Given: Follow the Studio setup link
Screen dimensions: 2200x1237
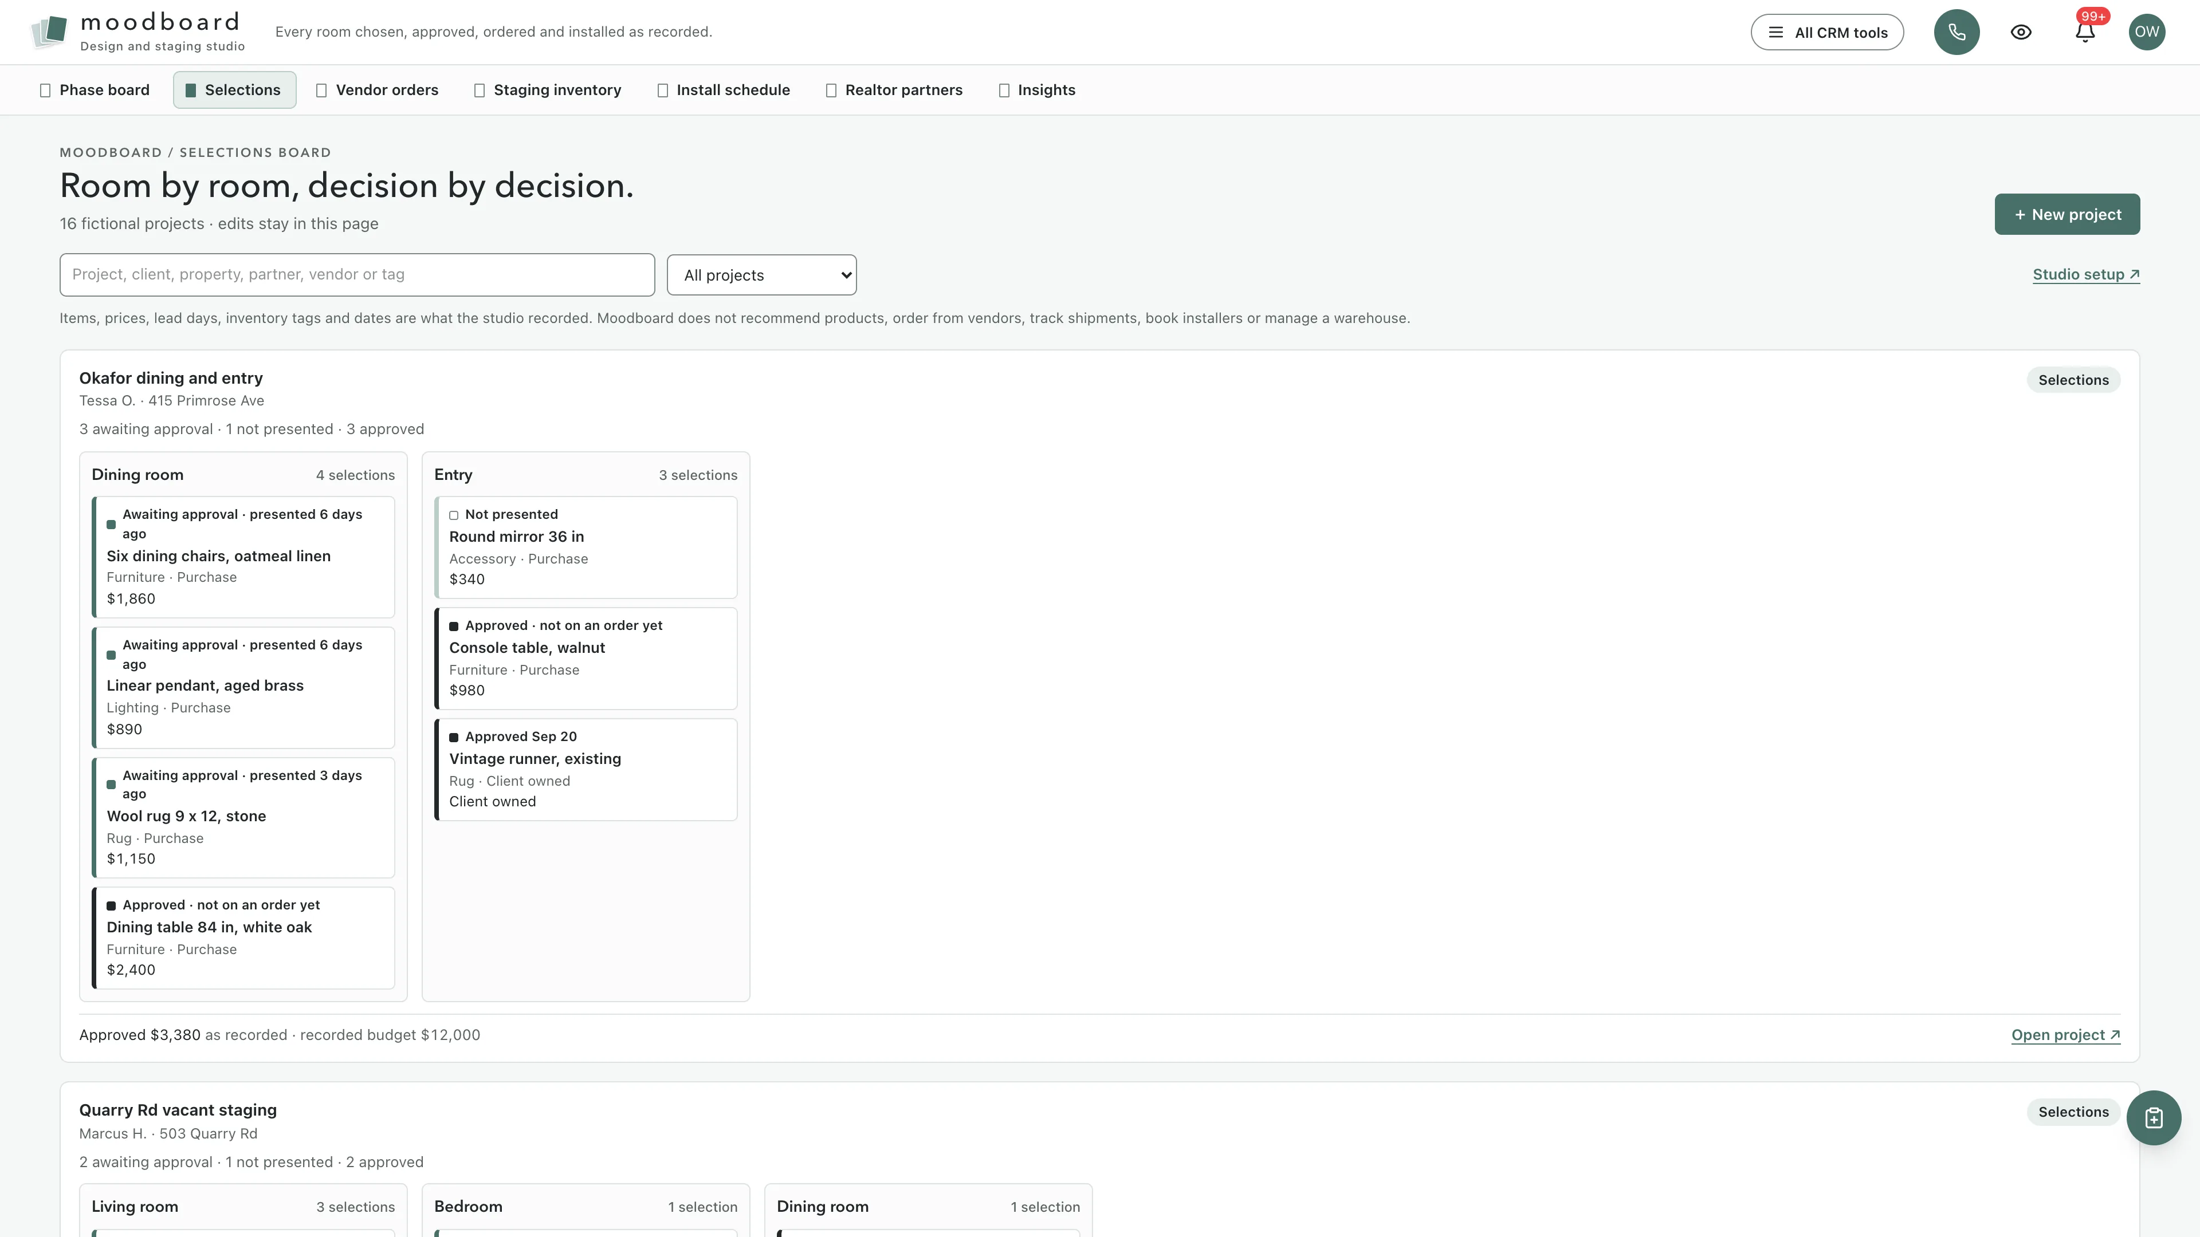Looking at the screenshot, I should click(x=2085, y=274).
